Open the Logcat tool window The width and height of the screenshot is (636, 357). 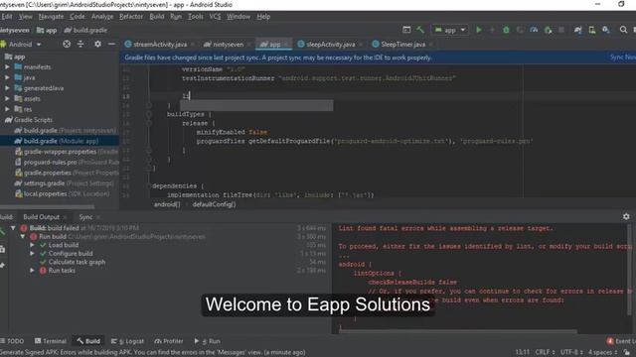pyautogui.click(x=127, y=341)
